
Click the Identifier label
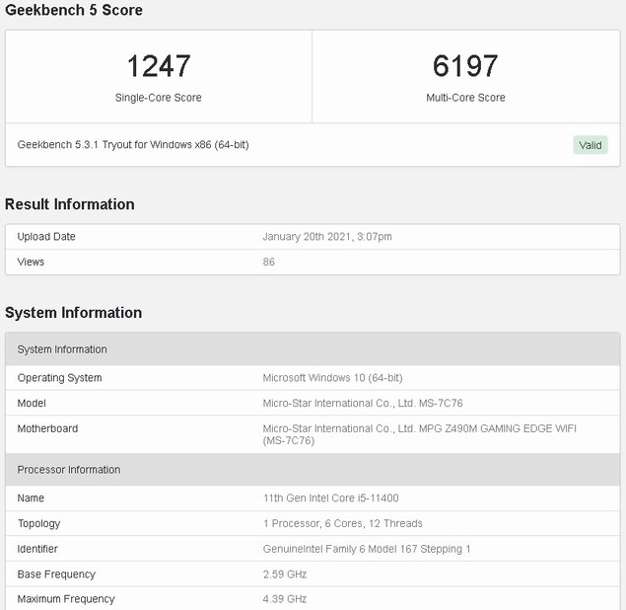37,549
